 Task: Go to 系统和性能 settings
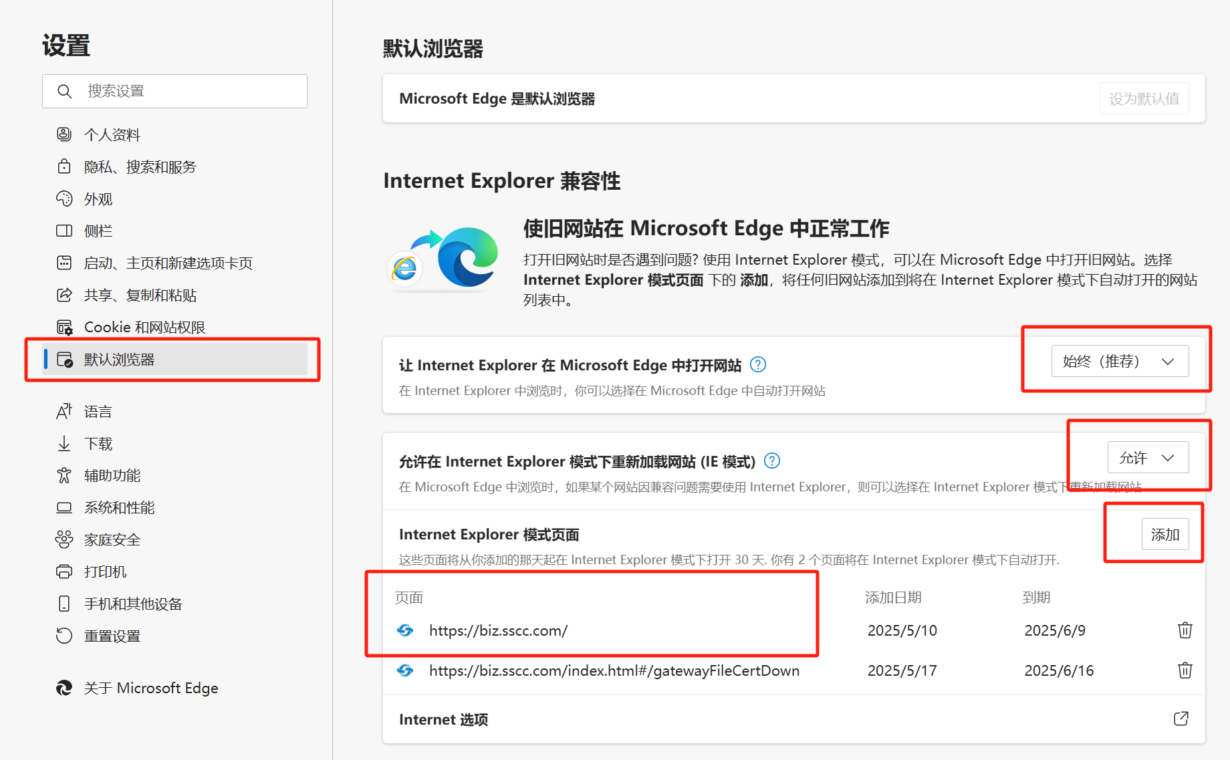[x=175, y=507]
